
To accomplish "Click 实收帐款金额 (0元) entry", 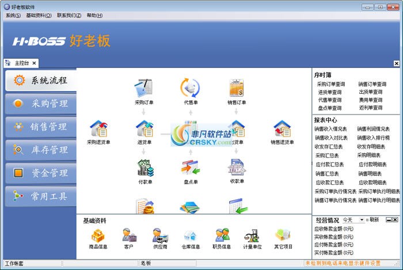I will 334,237.
